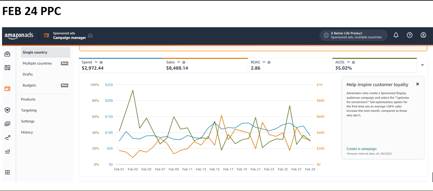Expand the Spend metric dropdown
Screen dimensions: 433x191
[x=96, y=62]
